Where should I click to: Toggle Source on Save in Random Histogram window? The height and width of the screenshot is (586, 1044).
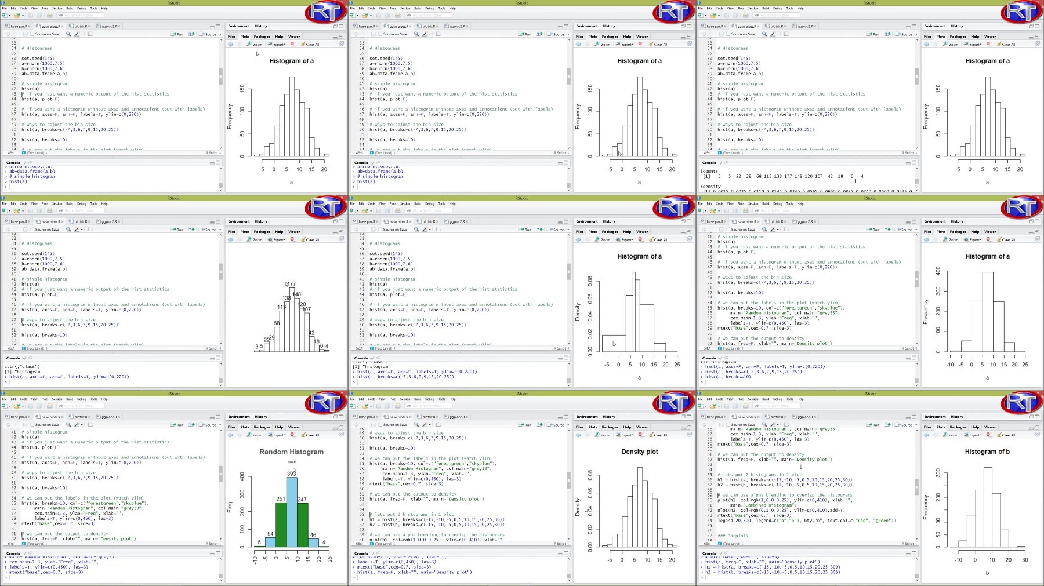click(x=32, y=425)
